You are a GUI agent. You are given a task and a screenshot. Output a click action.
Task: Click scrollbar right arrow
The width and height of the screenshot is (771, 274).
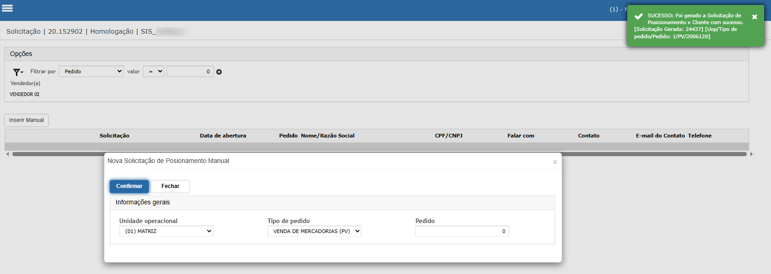pyautogui.click(x=751, y=154)
